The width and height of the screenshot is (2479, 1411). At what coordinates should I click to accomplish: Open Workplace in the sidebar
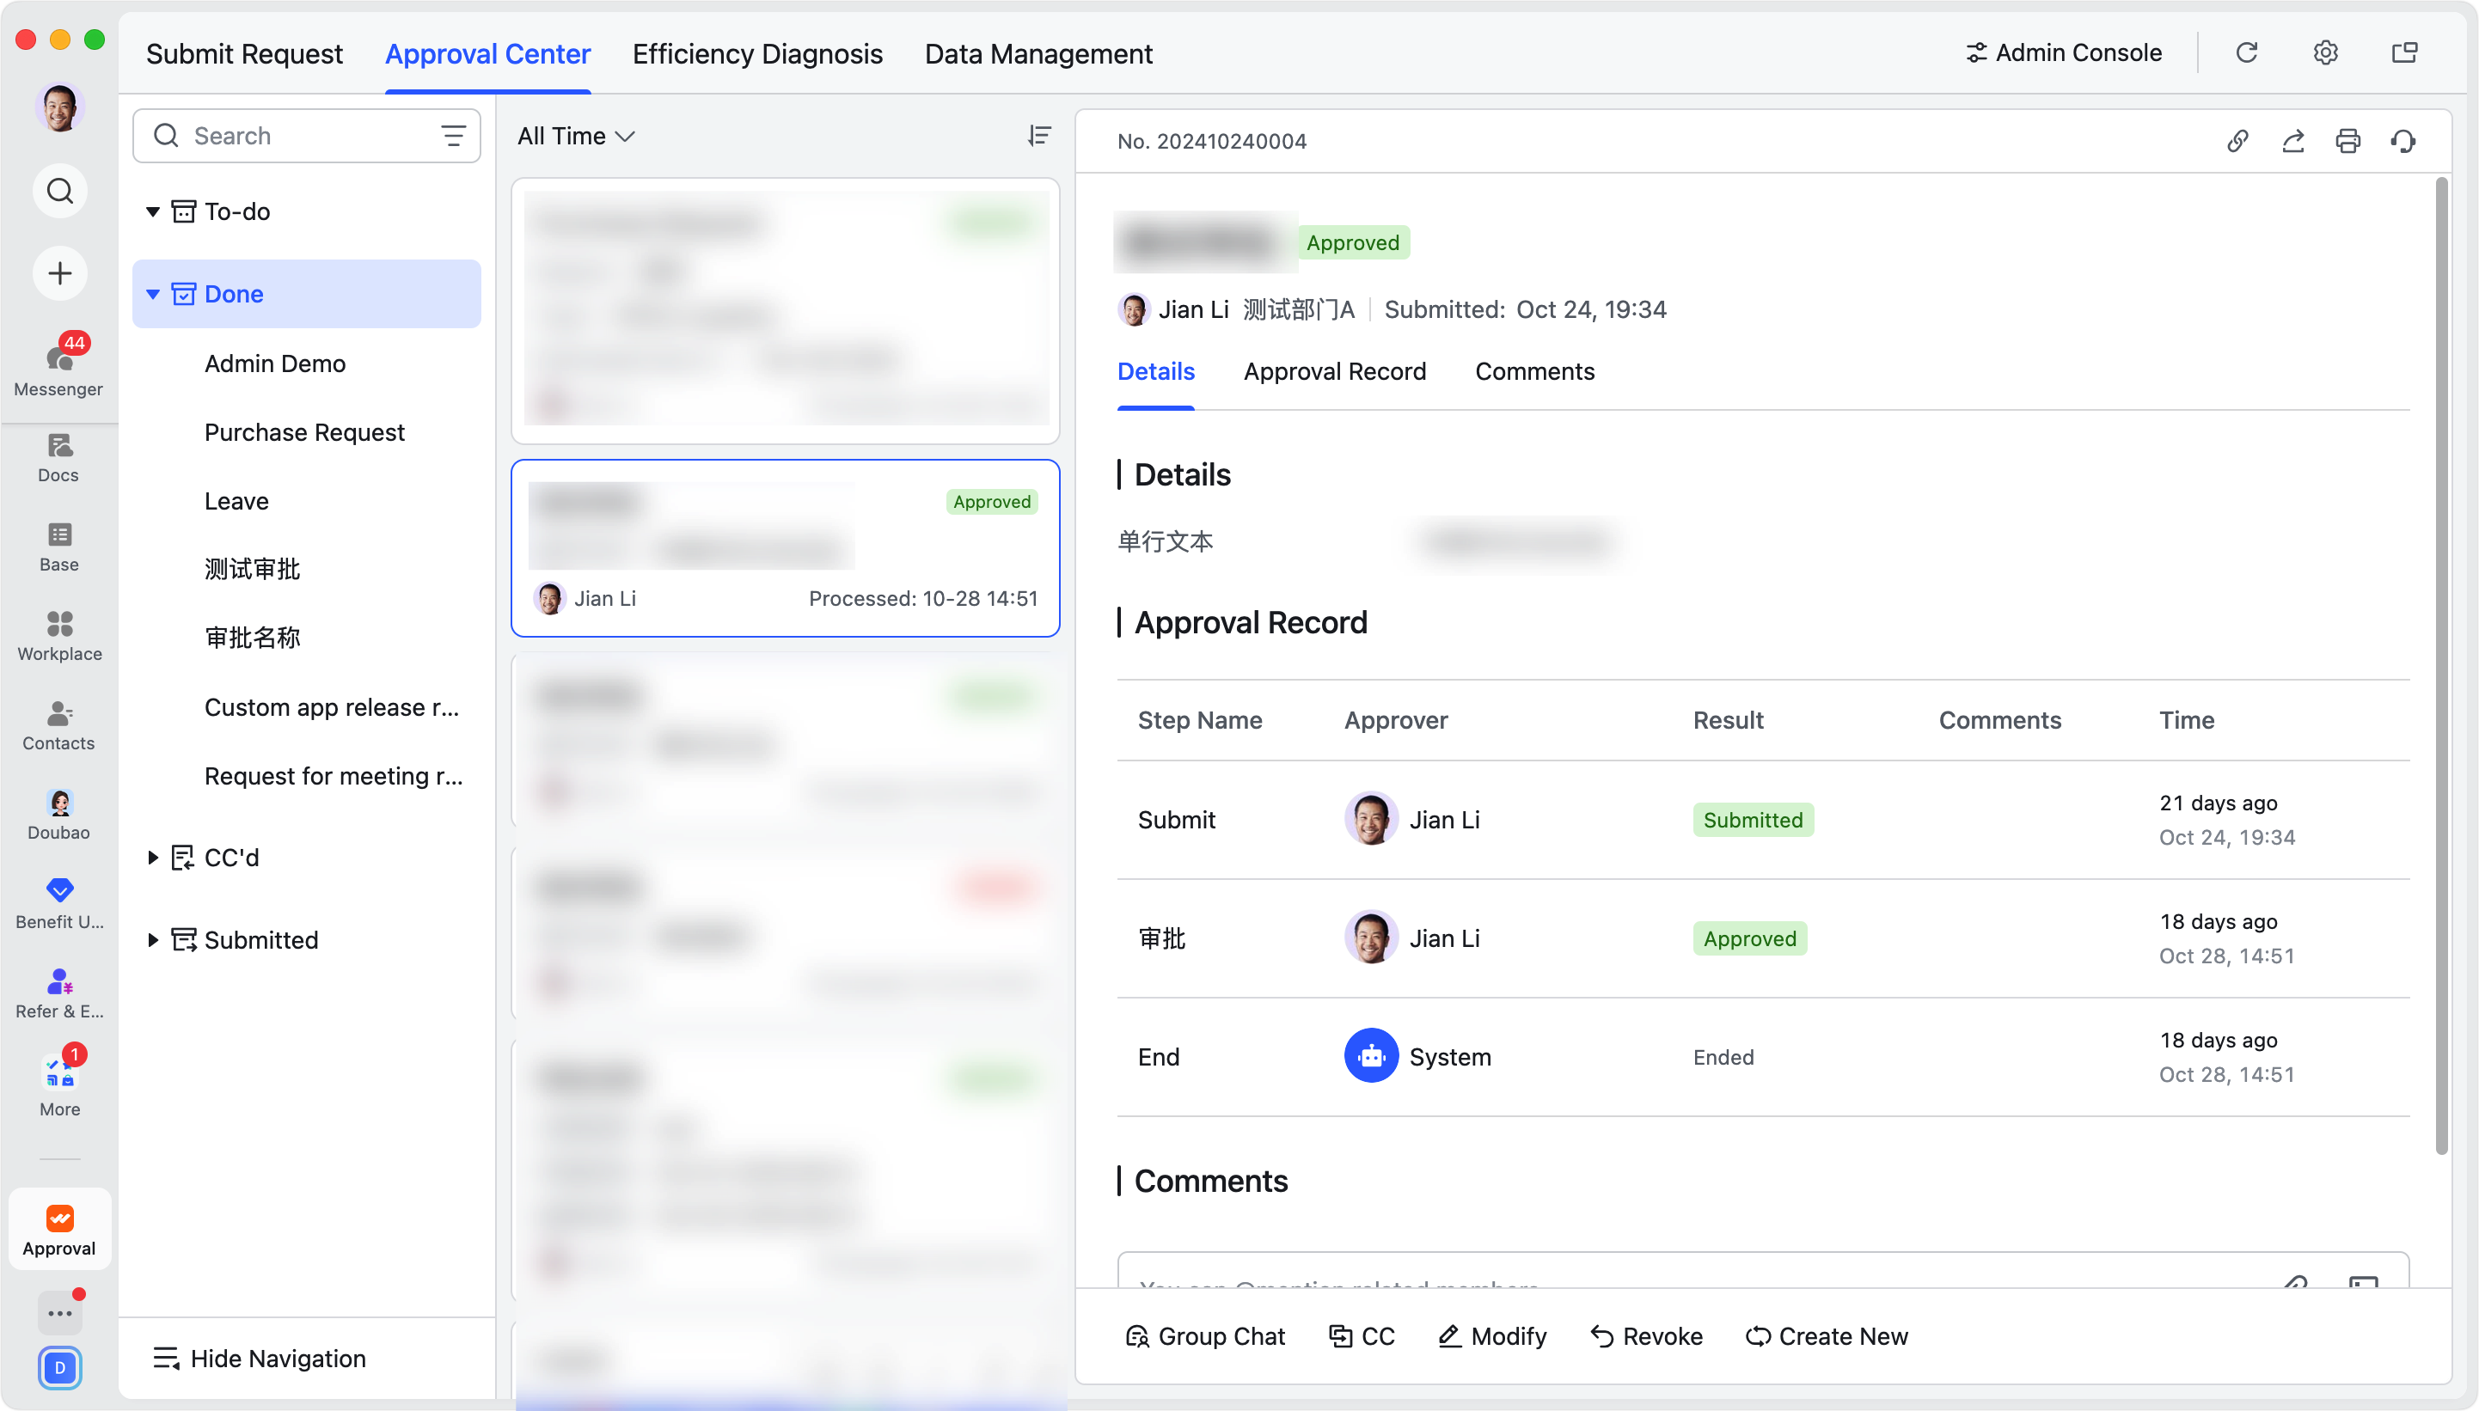(x=59, y=636)
